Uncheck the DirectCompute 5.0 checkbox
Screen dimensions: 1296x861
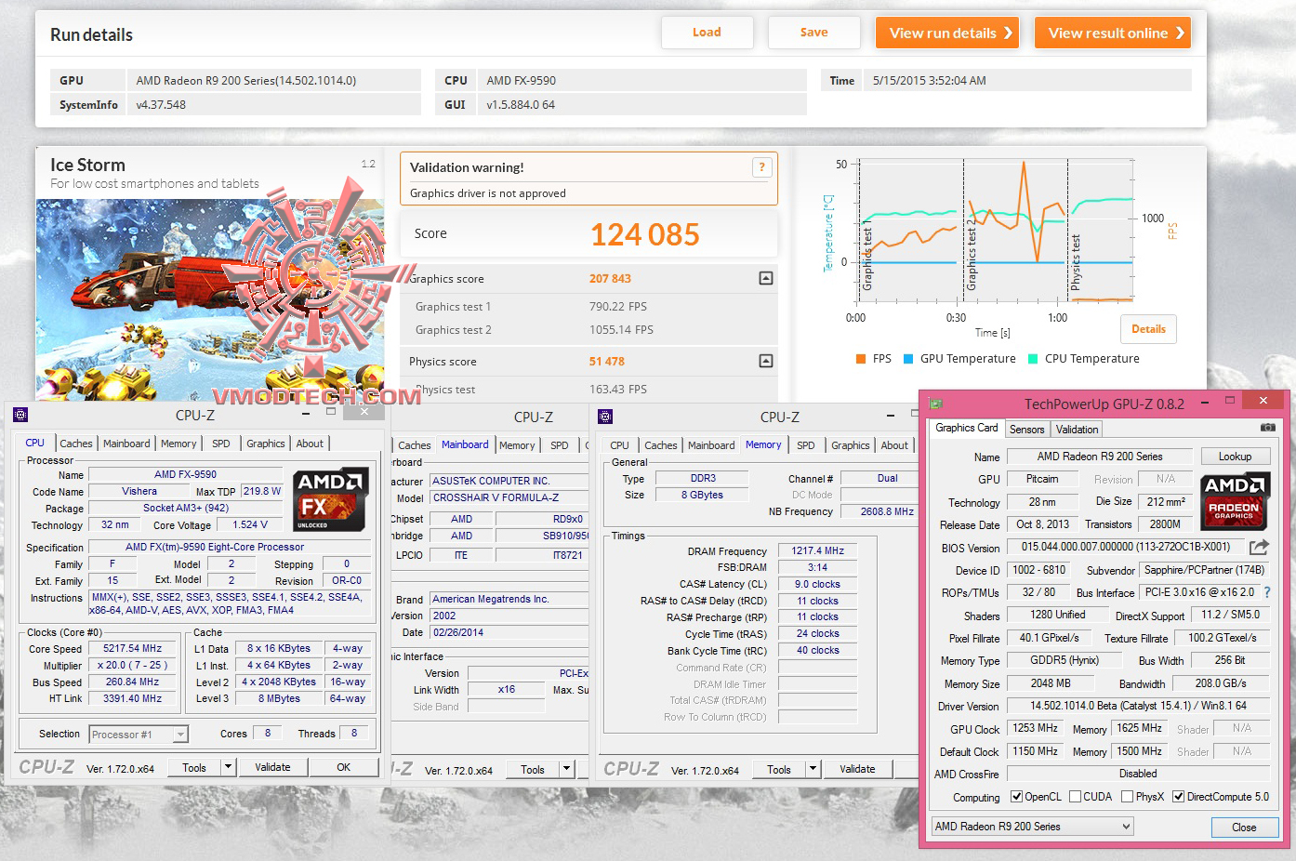[1178, 797]
